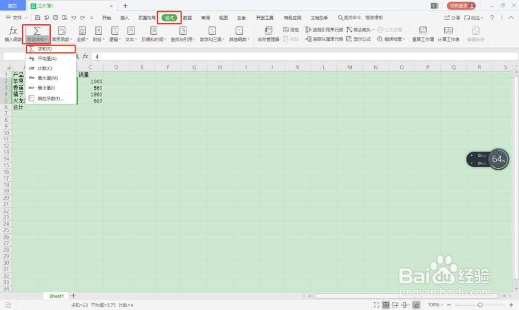Image resolution: width=519 pixels, height=310 pixels.
Task: Switch to the 插入 Insert ribbon tab
Action: [125, 18]
